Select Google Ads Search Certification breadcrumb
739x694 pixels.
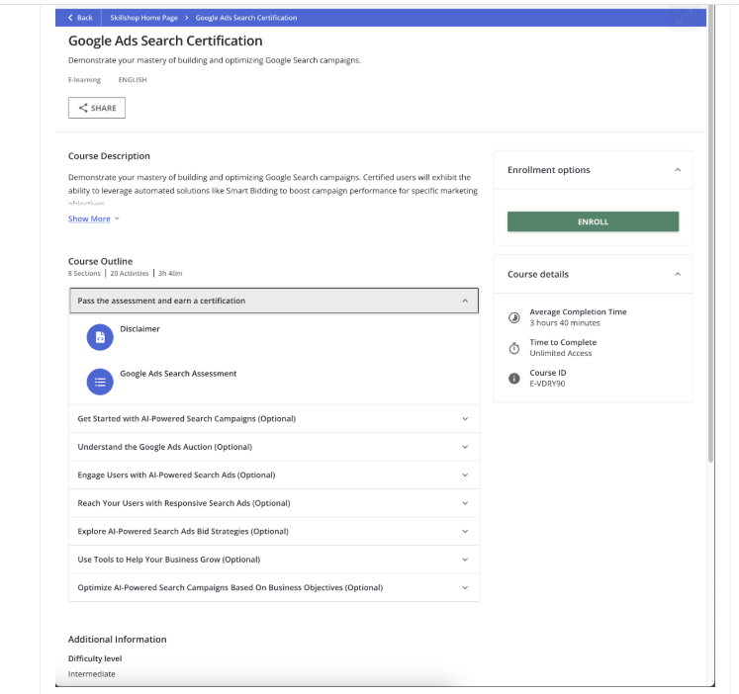pyautogui.click(x=245, y=18)
